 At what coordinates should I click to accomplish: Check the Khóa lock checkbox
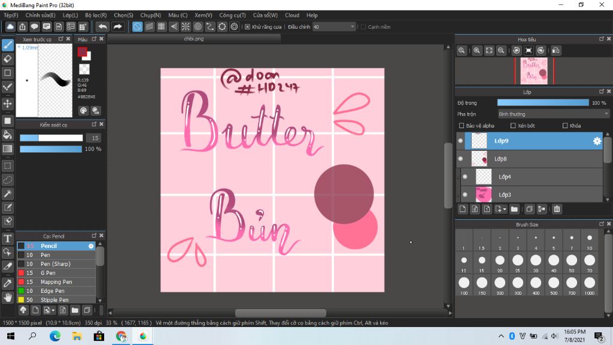pos(565,126)
